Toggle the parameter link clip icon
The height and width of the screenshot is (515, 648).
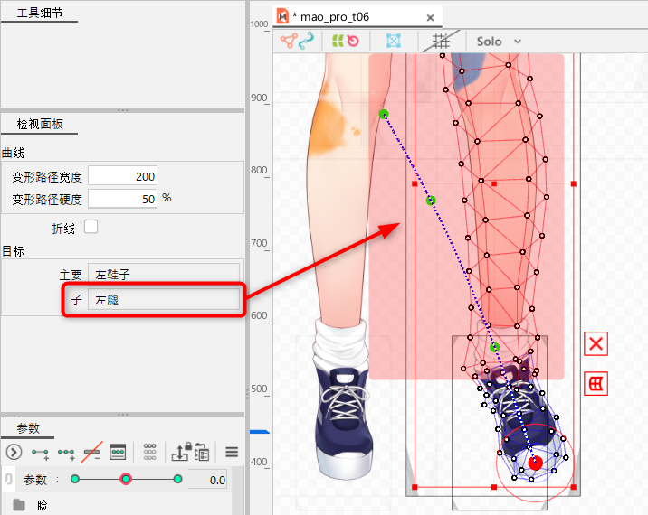(8, 480)
